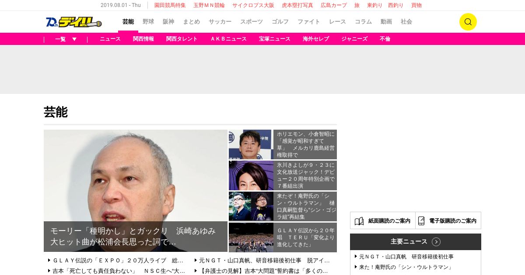Click the circled arrow beside 主要ニュース
This screenshot has width=525, height=275.
click(x=436, y=242)
